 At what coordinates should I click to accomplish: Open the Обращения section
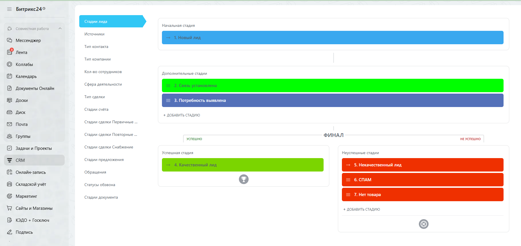pos(95,172)
